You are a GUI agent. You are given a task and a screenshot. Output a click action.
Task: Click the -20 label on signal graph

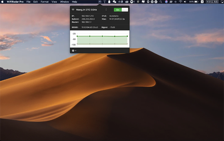click(x=74, y=34)
